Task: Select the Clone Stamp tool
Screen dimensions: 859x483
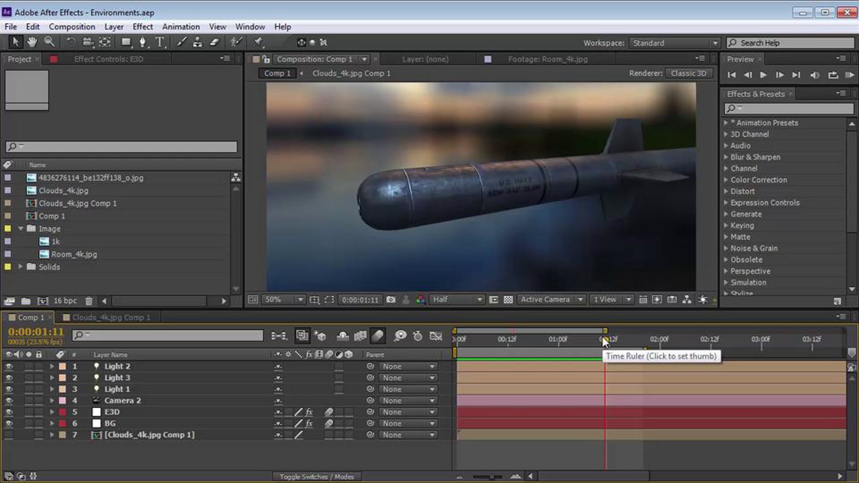Action: tap(197, 42)
